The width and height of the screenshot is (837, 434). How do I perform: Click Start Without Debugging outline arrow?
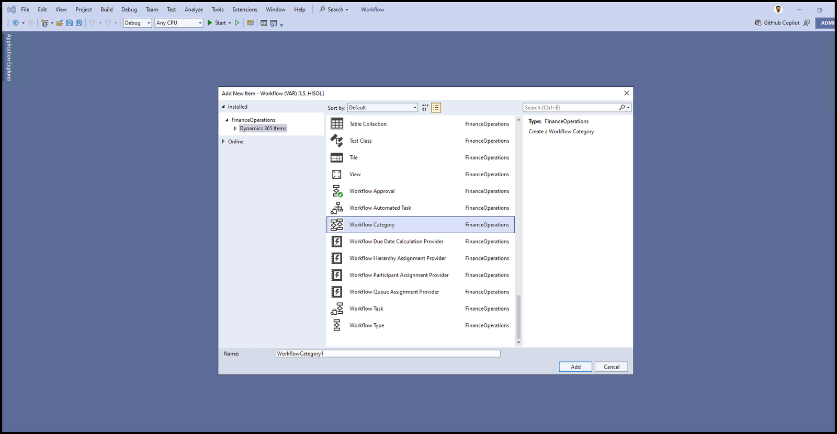click(237, 22)
